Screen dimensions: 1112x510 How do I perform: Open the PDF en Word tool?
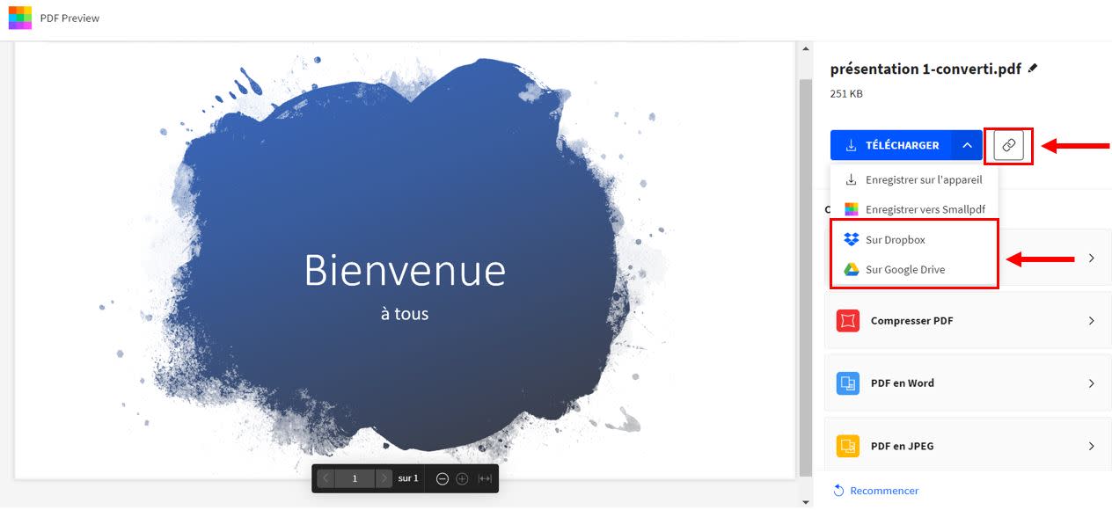tap(968, 383)
